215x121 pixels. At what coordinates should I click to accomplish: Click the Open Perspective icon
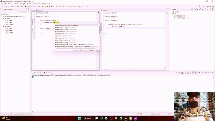pos(204,6)
